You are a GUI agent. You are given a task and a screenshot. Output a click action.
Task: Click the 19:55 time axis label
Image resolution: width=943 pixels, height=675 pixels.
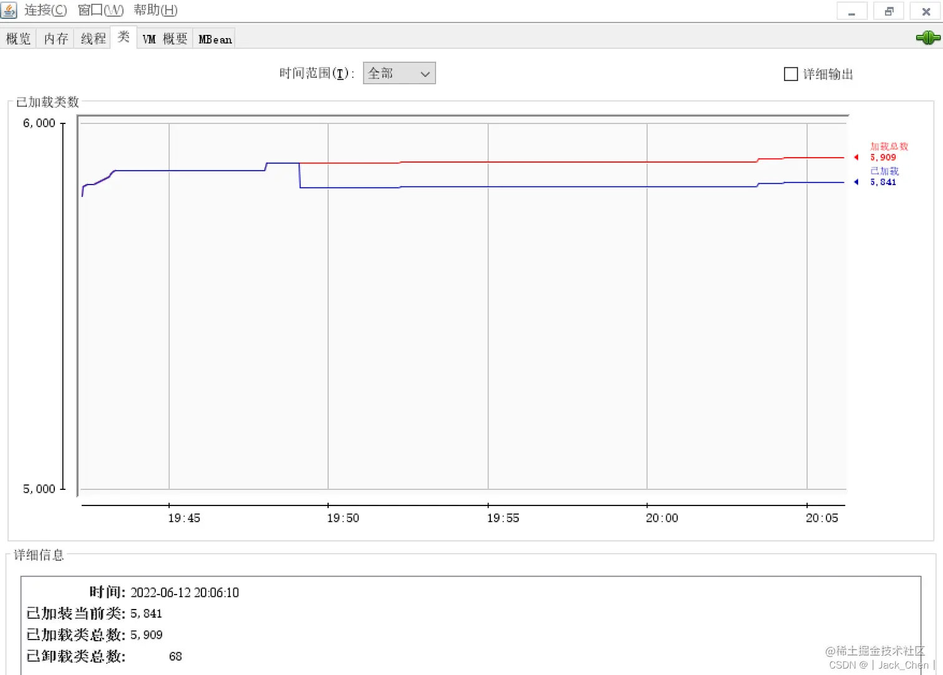click(x=503, y=518)
